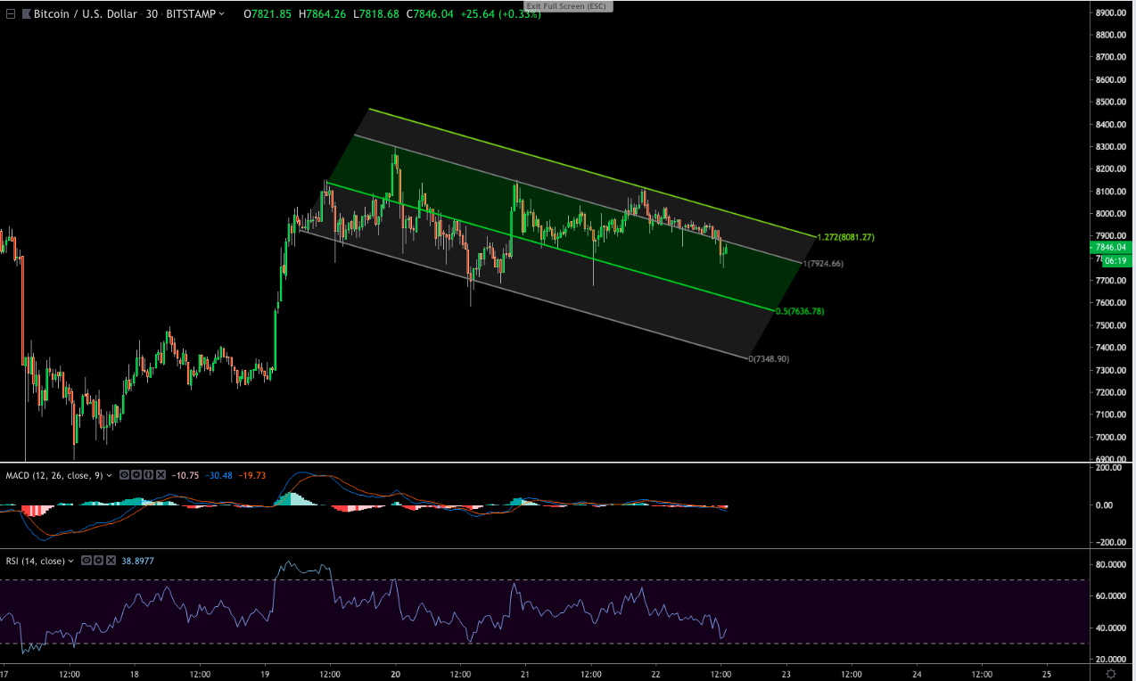1136x681 pixels.
Task: Collapse the legend using the top-left minus box
Action: click(11, 14)
